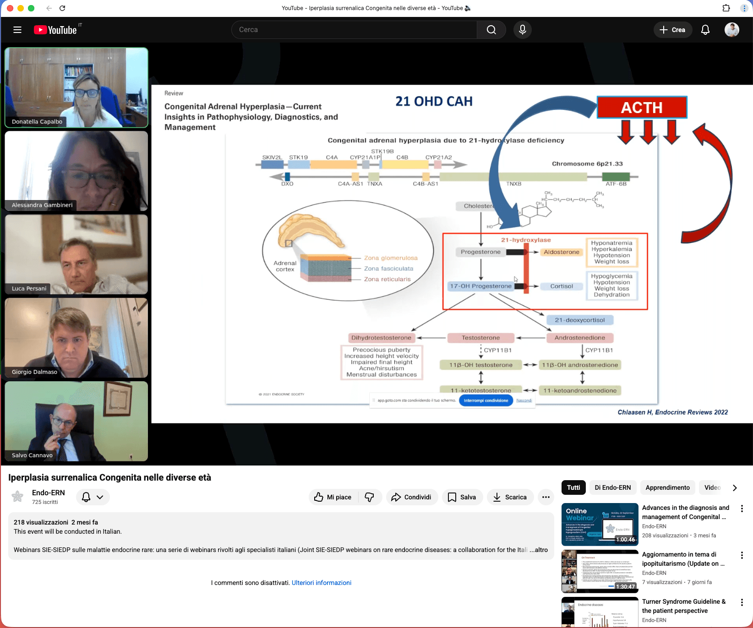Screen dimensions: 753x628
Task: Start voice search with the microphone icon
Action: 522,30
